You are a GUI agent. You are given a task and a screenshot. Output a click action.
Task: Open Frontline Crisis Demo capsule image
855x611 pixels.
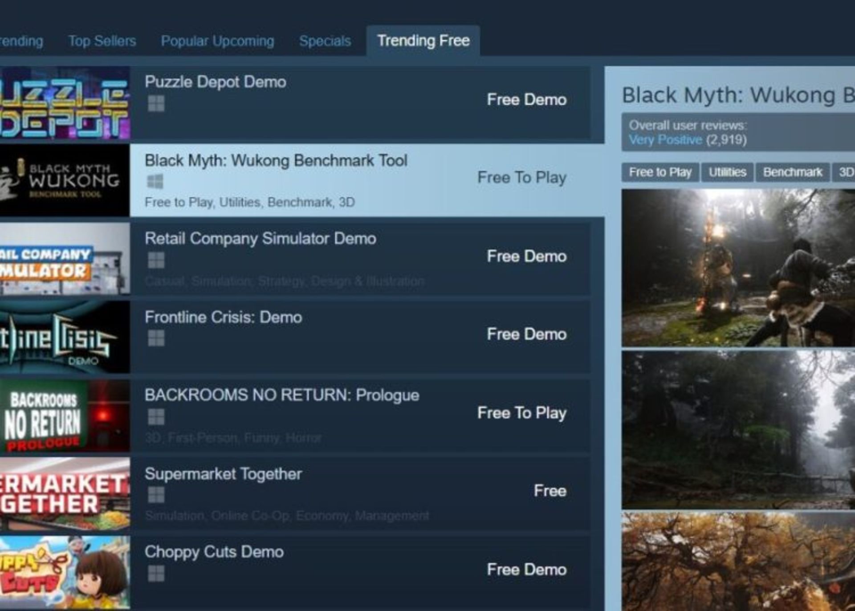65,337
